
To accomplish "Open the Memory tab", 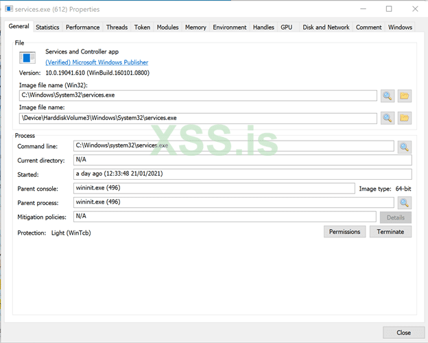I will (195, 27).
